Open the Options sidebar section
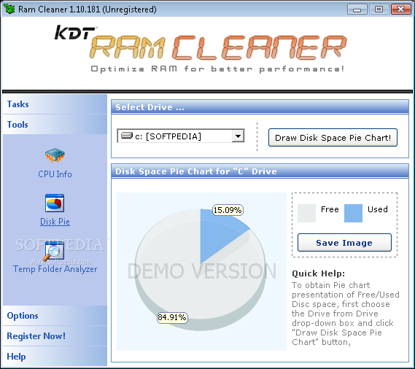 click(55, 316)
